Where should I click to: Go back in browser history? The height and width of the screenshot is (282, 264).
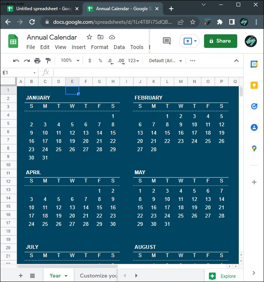click(8, 22)
